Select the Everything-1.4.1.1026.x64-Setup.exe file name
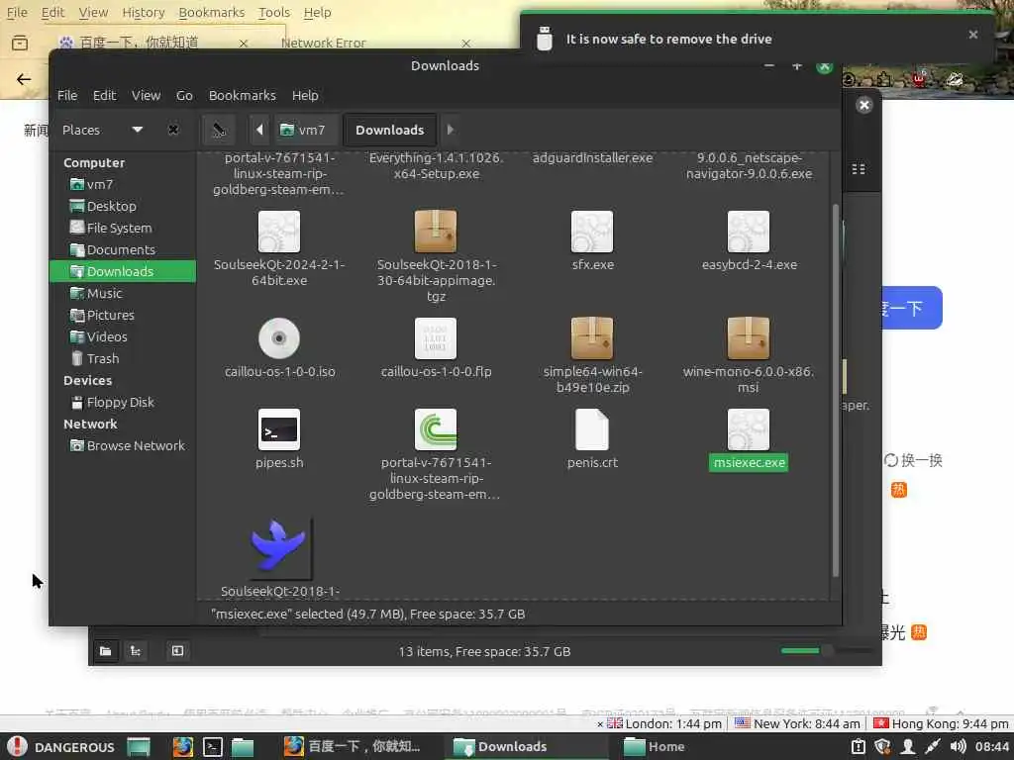1014x760 pixels. [437, 166]
